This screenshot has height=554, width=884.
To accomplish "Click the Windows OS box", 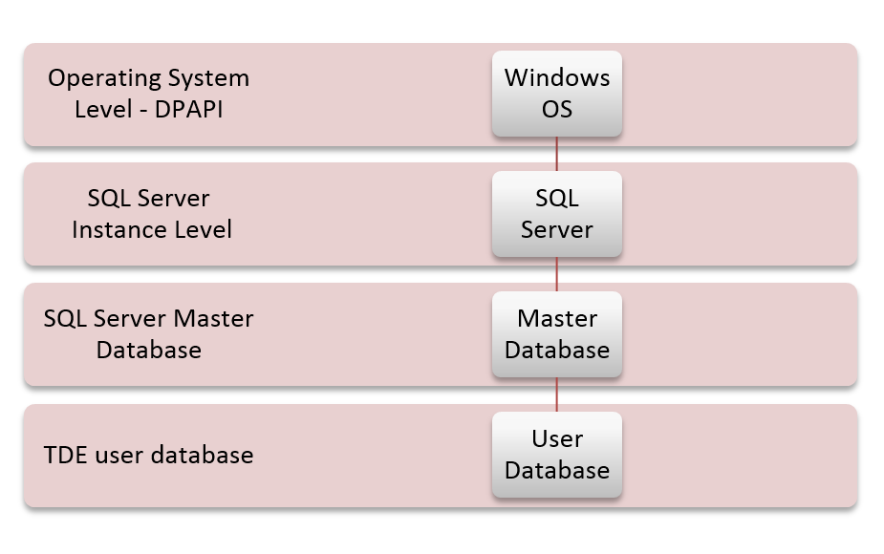I will coord(557,94).
